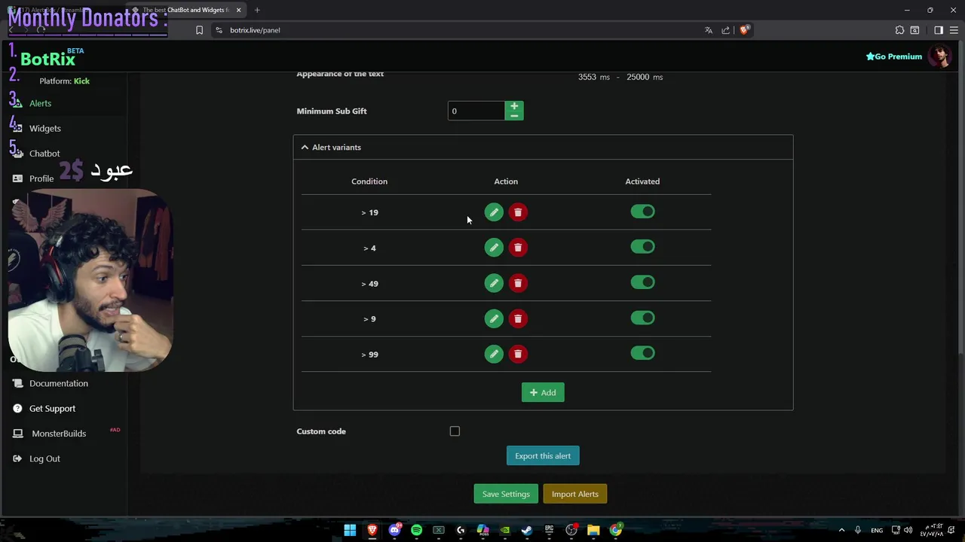Click the BotRix logo

pos(47,59)
